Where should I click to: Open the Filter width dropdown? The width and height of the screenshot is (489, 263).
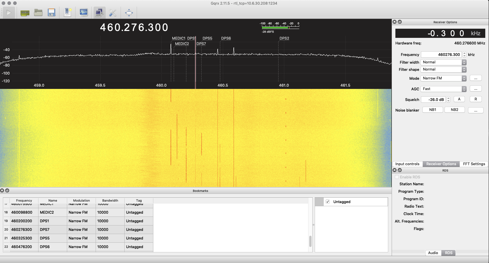[443, 62]
